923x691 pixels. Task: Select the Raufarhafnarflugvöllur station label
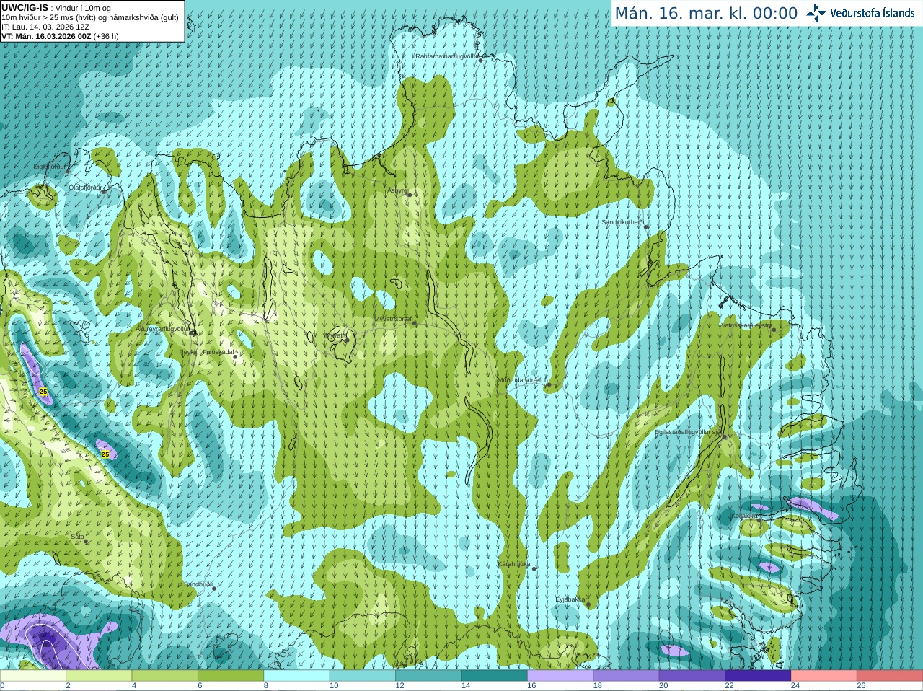coord(447,56)
